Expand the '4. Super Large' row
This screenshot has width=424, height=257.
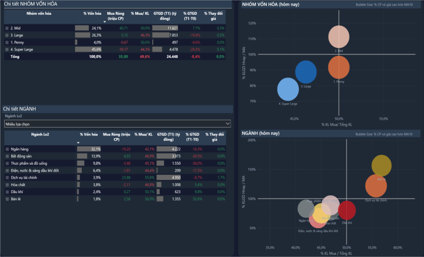[7, 49]
